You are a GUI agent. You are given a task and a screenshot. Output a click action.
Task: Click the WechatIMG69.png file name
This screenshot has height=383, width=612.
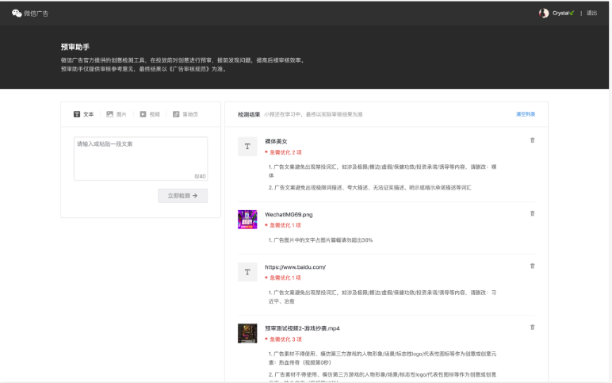pyautogui.click(x=289, y=215)
